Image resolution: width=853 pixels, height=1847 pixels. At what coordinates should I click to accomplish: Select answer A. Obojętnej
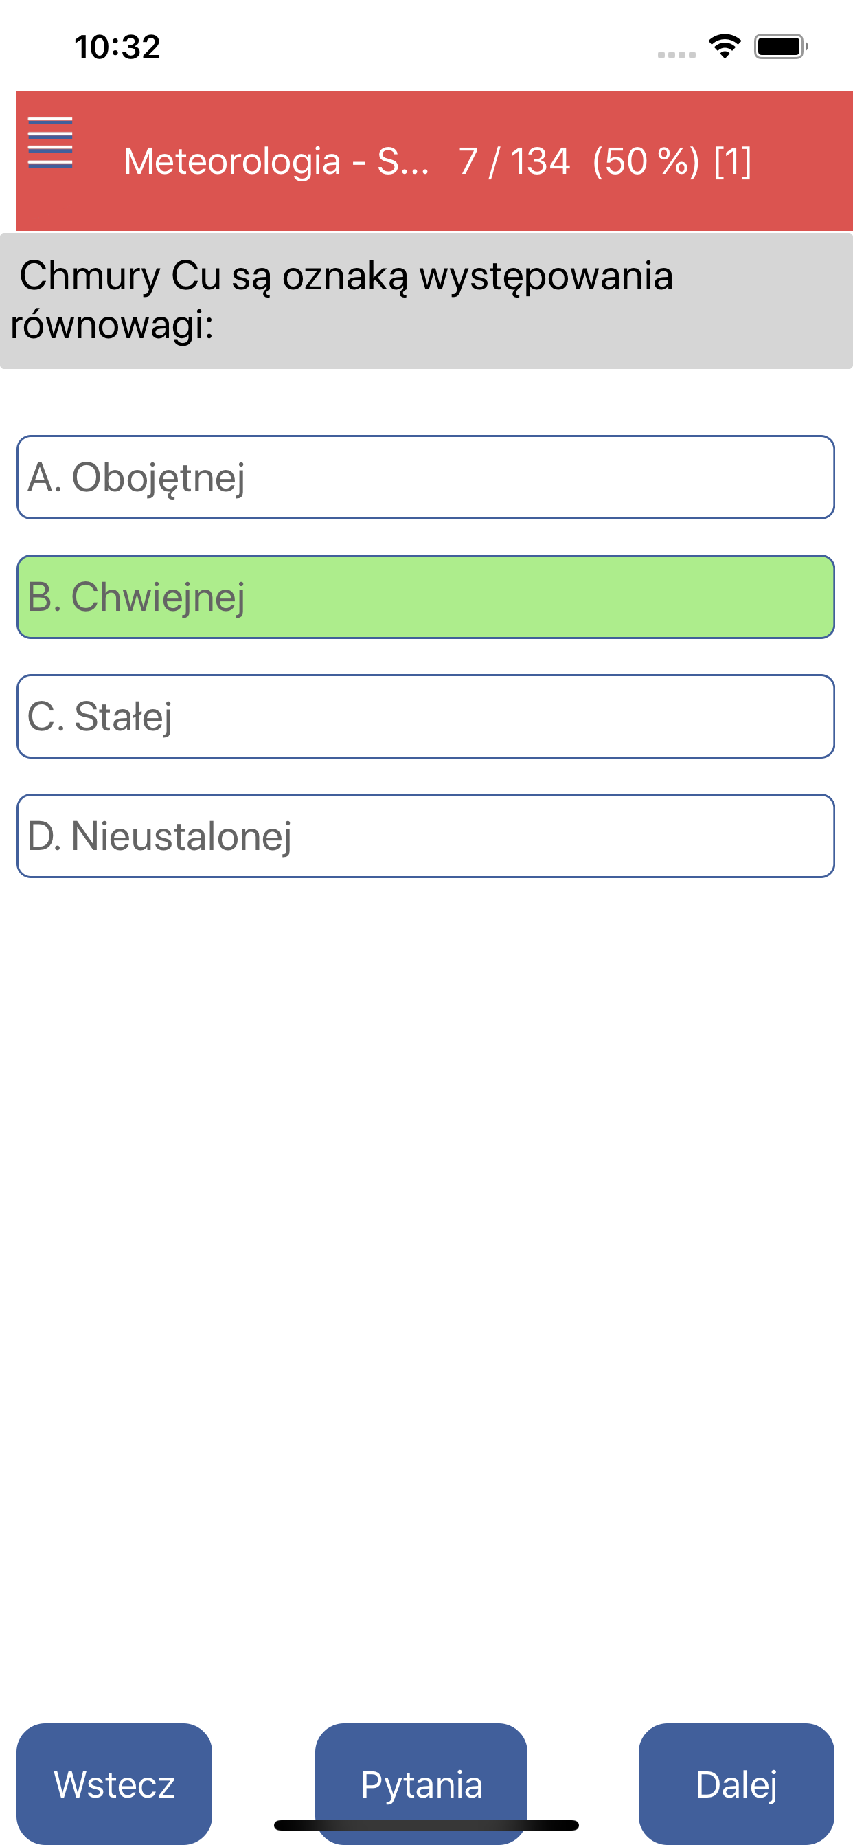pos(426,477)
